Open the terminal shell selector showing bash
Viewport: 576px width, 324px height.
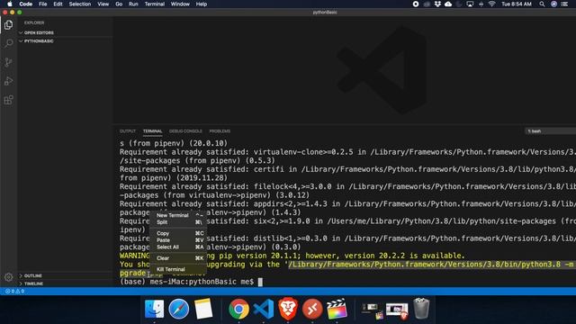[x=550, y=131]
